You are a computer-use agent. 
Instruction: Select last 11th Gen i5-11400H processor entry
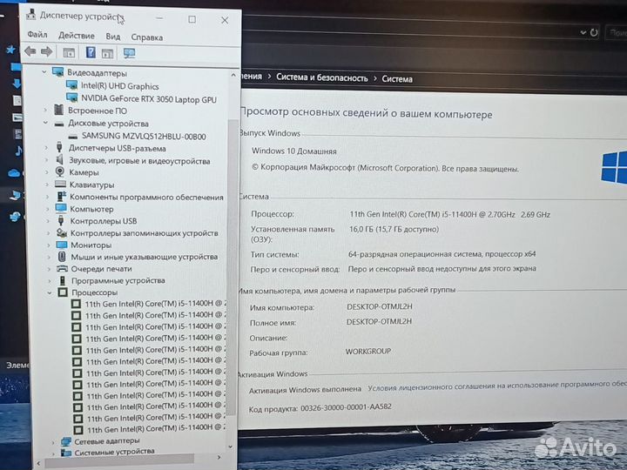(x=156, y=429)
